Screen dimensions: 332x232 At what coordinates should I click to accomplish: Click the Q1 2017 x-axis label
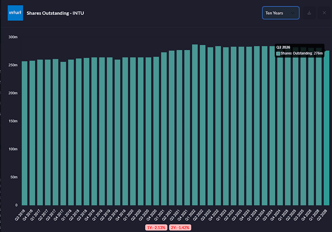(x=35, y=215)
